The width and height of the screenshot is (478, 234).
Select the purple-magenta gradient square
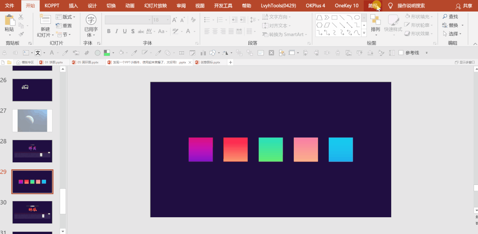click(x=201, y=150)
